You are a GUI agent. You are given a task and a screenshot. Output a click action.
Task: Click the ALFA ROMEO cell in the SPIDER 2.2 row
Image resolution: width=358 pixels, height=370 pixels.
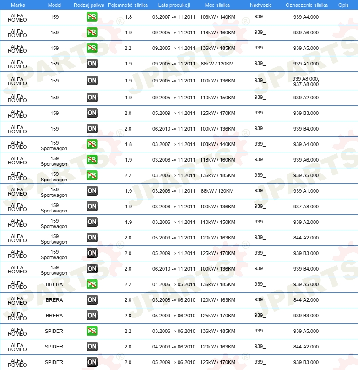(17, 332)
